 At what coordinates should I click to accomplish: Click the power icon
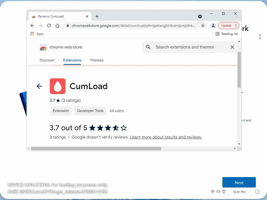[257, 192]
